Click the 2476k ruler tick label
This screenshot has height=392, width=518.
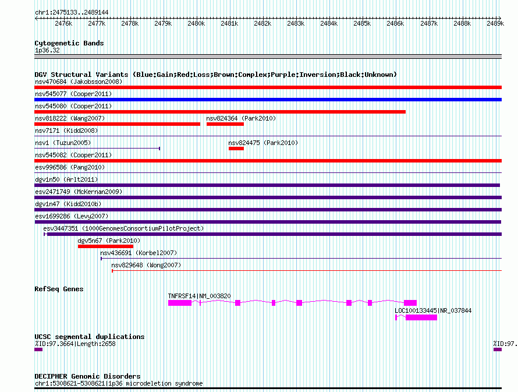tap(63, 23)
